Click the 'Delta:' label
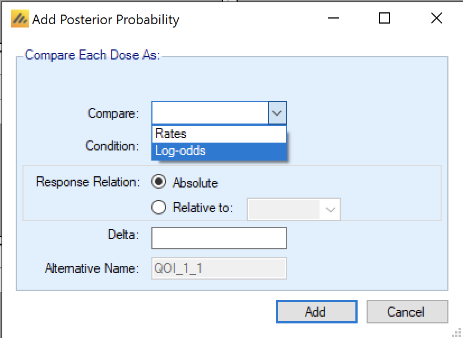Image resolution: width=463 pixels, height=338 pixels. (123, 235)
